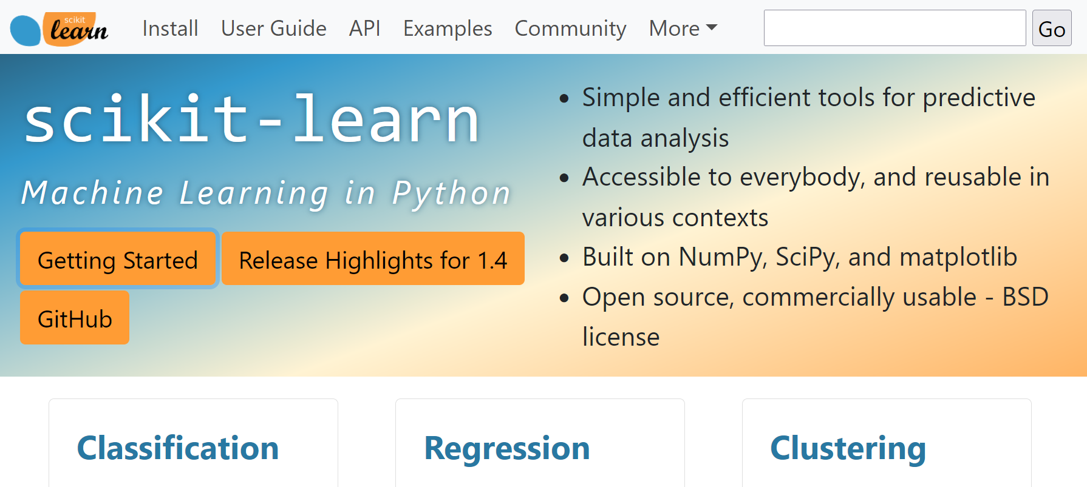
Task: Open the Examples page
Action: click(x=448, y=29)
